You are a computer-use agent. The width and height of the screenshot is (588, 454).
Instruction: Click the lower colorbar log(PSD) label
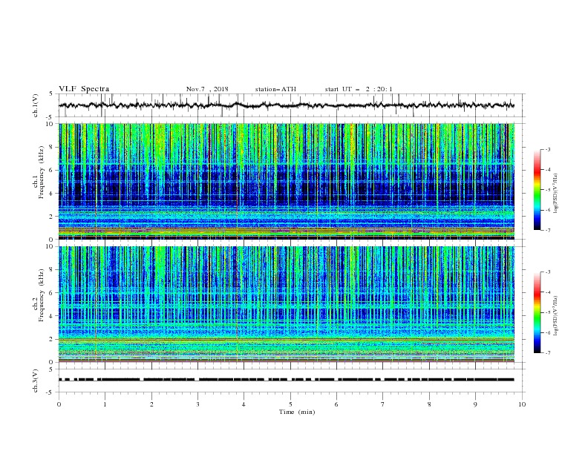coord(556,316)
